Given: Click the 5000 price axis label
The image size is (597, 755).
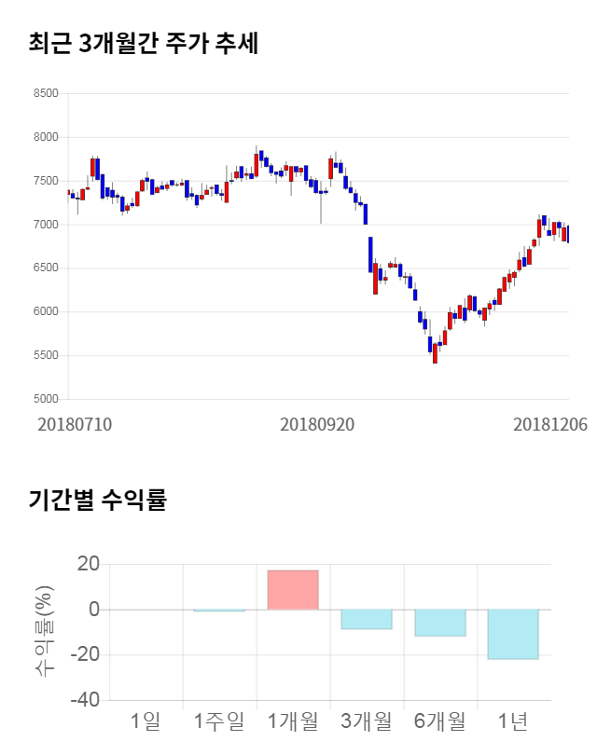Looking at the screenshot, I should (45, 399).
